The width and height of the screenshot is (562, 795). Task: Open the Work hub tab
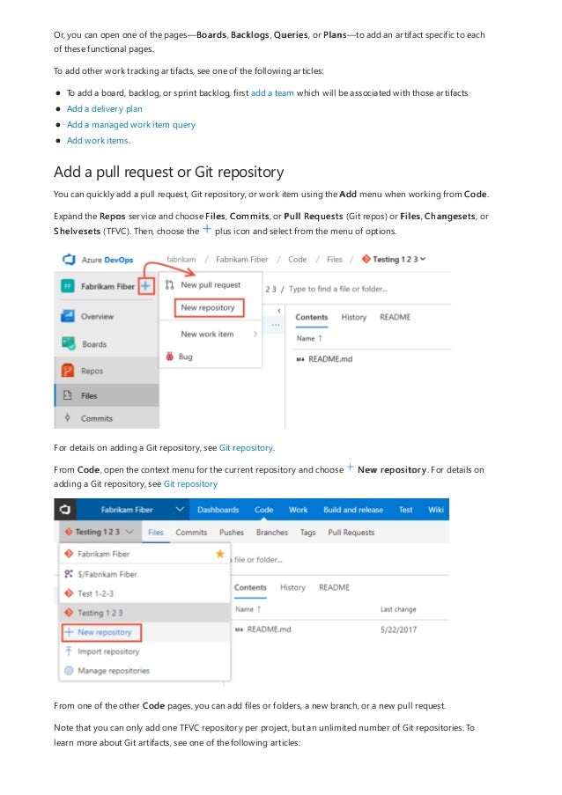pos(299,510)
